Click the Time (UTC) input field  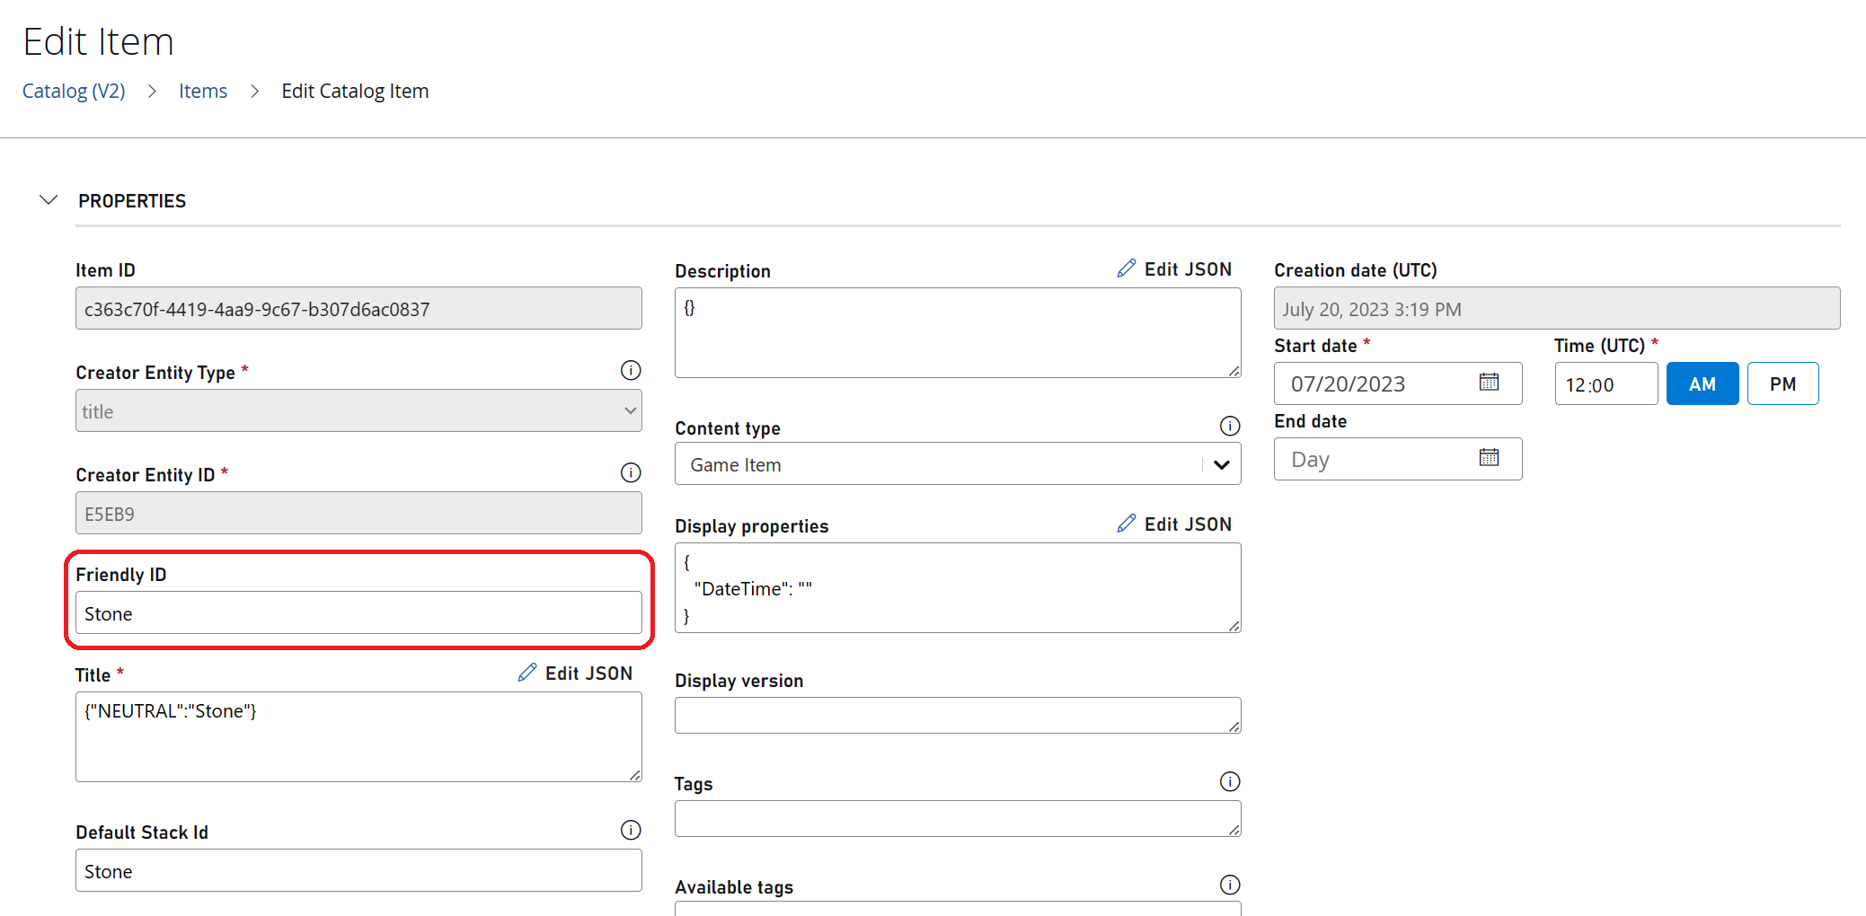(x=1605, y=384)
